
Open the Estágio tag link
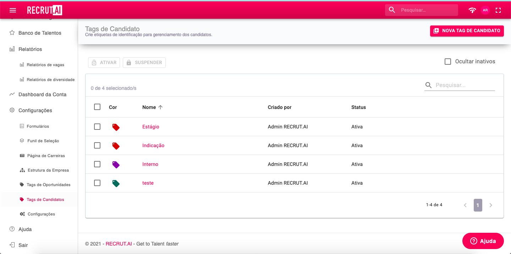[x=151, y=127]
